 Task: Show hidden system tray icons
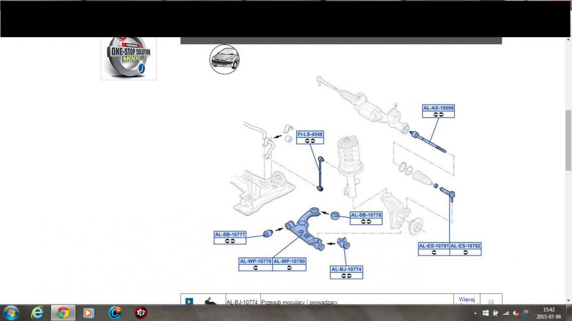pyautogui.click(x=475, y=313)
